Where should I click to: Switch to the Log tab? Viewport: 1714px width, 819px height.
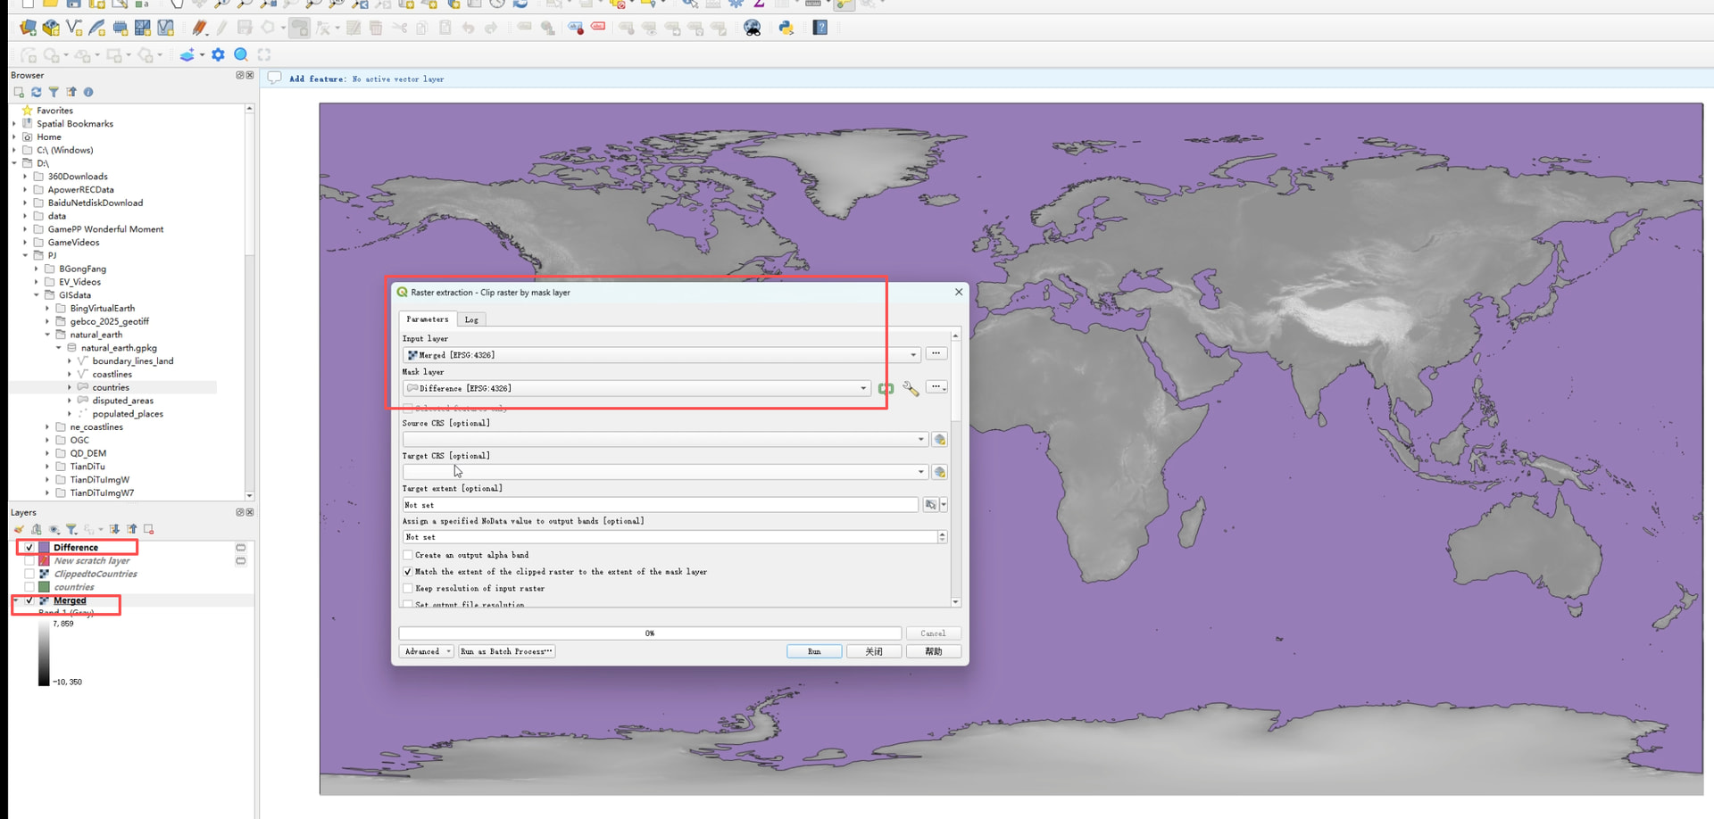tap(471, 319)
